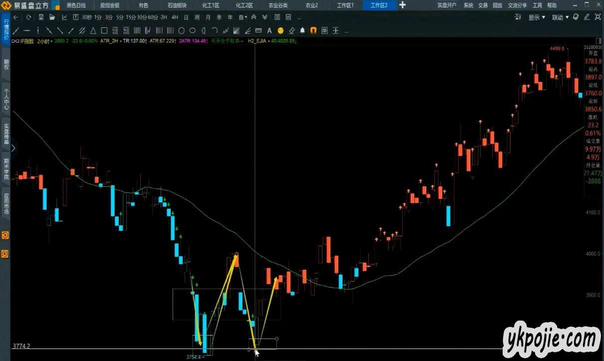Click the refresh chart icon
The image size is (604, 361).
(x=28, y=17)
